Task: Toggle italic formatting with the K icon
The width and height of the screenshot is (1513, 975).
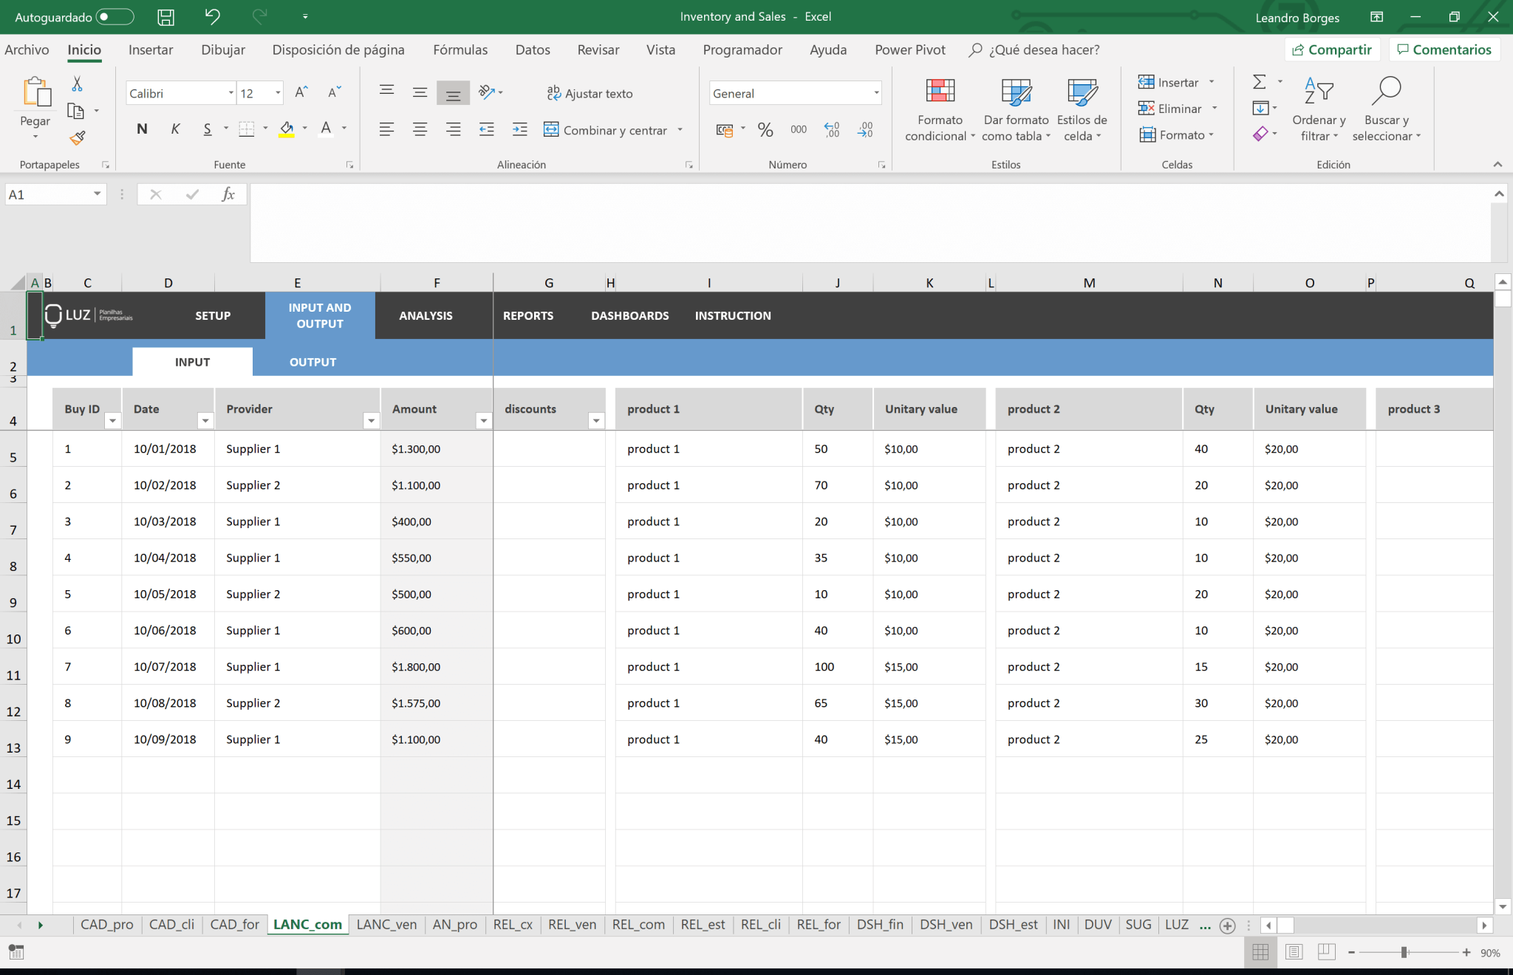Action: (175, 129)
